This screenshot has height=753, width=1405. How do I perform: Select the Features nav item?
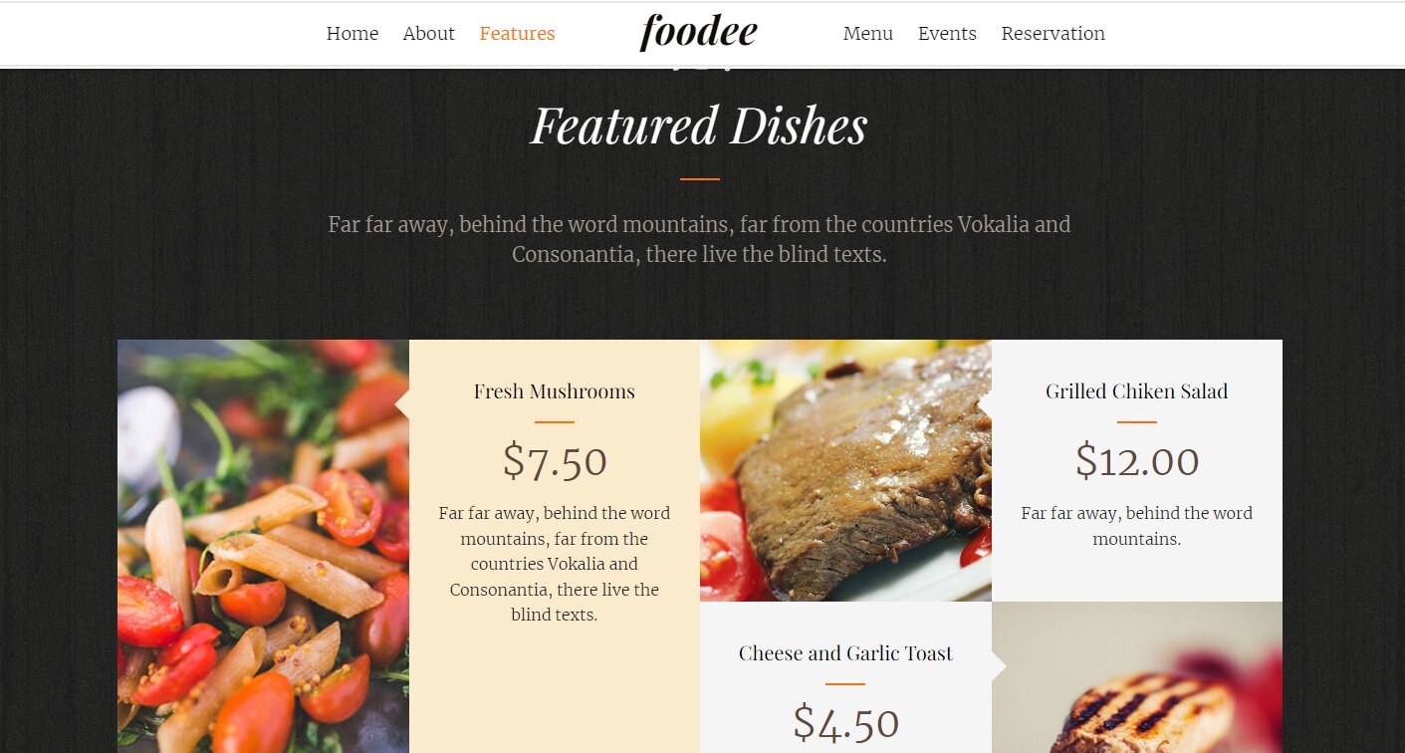[518, 33]
